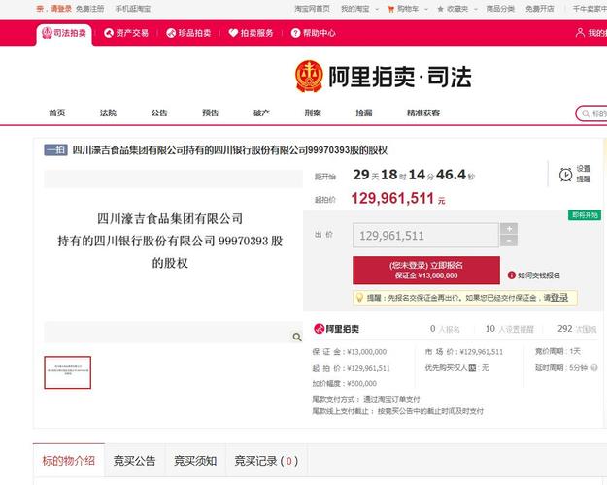Open 法院 navigation item
Viewport: 607px width, 485px height.
pos(108,113)
